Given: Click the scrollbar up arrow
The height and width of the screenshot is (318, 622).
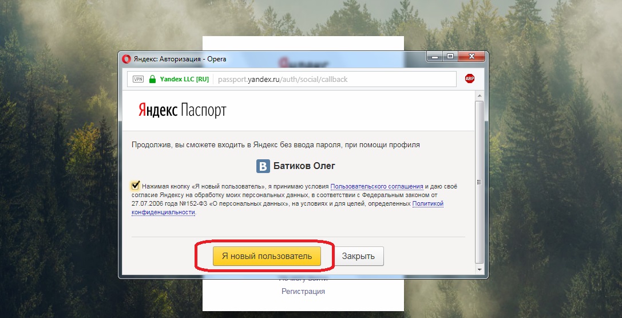Looking at the screenshot, I should click(x=479, y=96).
